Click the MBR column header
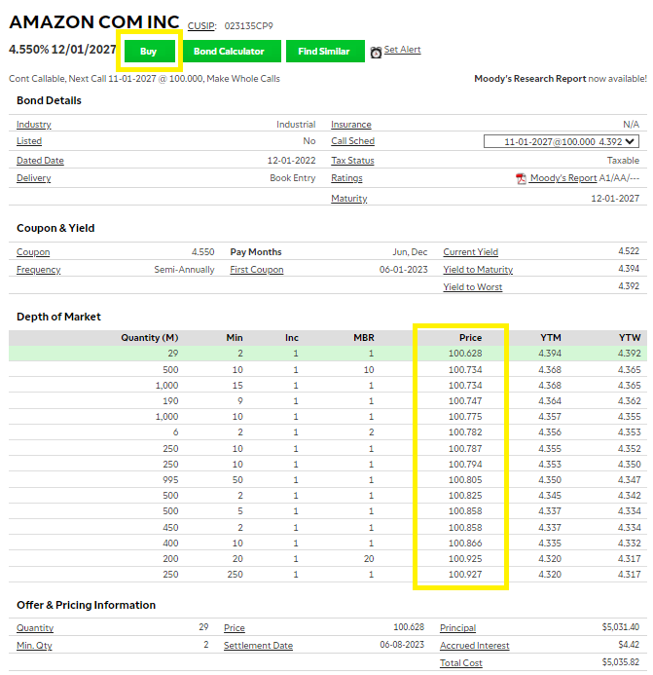This screenshot has height=675, width=653. [x=364, y=338]
